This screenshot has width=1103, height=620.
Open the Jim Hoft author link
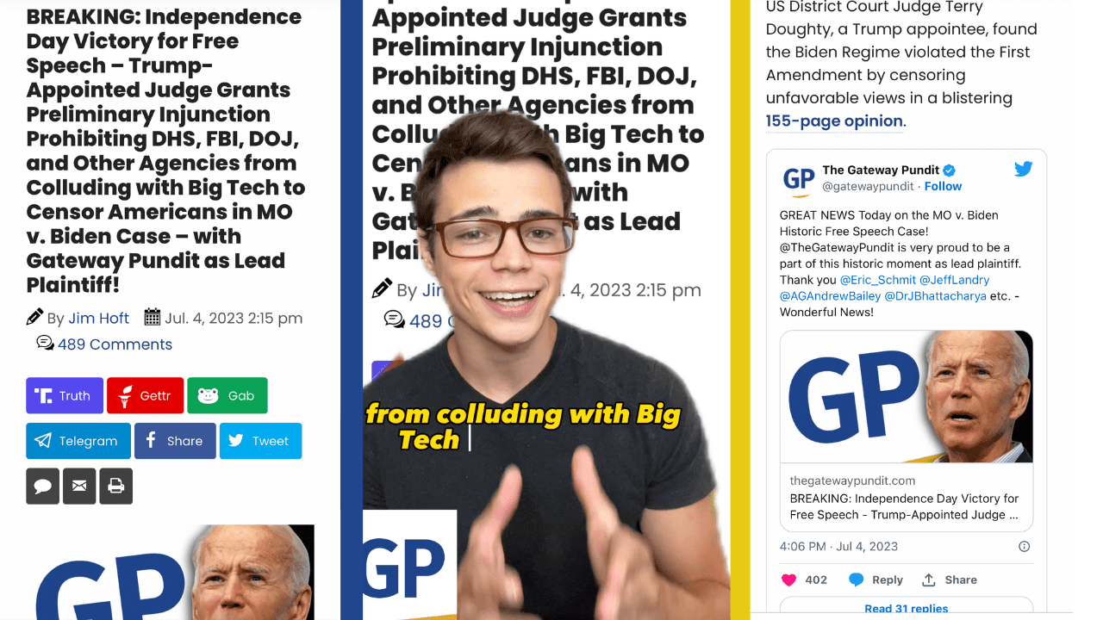click(x=99, y=318)
